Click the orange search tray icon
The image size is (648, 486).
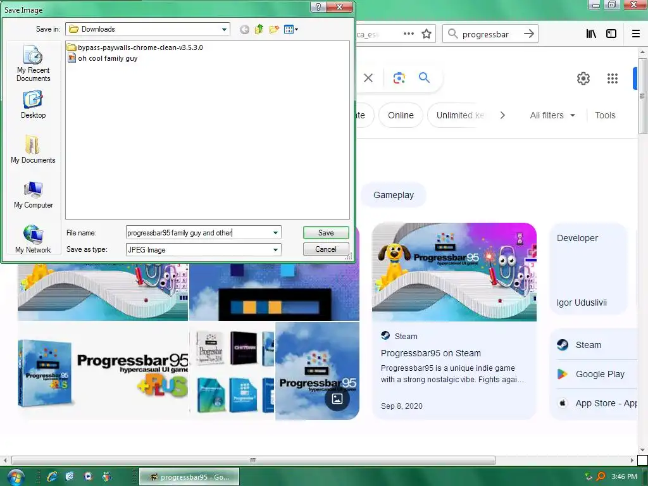click(601, 477)
